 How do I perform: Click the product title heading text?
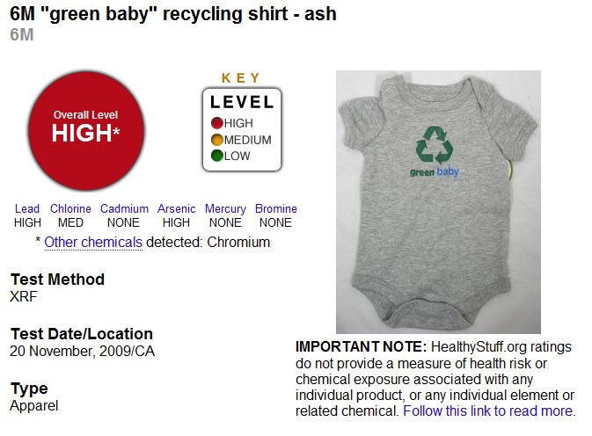pos(173,14)
